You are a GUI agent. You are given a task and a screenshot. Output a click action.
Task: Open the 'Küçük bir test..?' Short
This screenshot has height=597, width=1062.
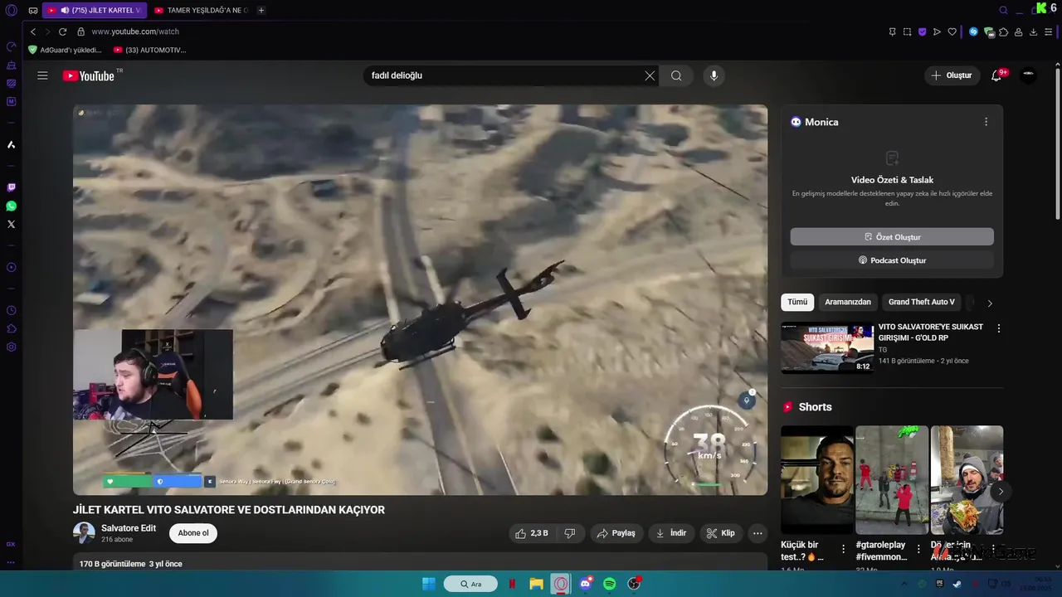click(816, 480)
